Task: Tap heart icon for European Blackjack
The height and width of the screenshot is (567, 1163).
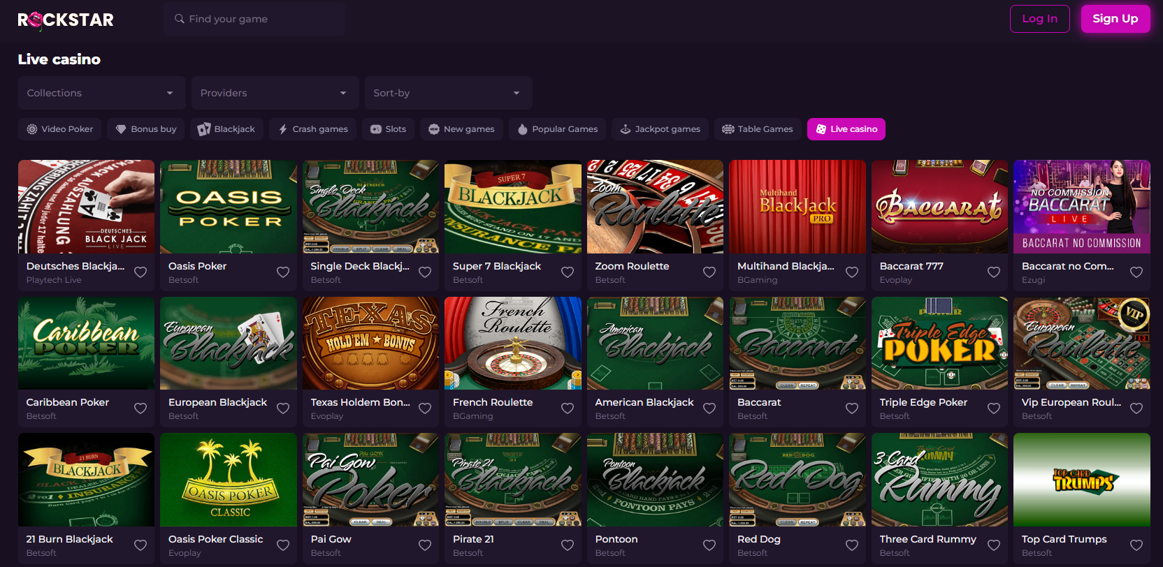Action: tap(283, 408)
